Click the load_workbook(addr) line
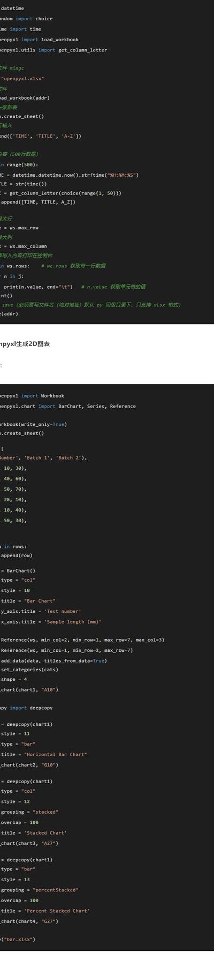The image size is (214, 954). (x=25, y=98)
